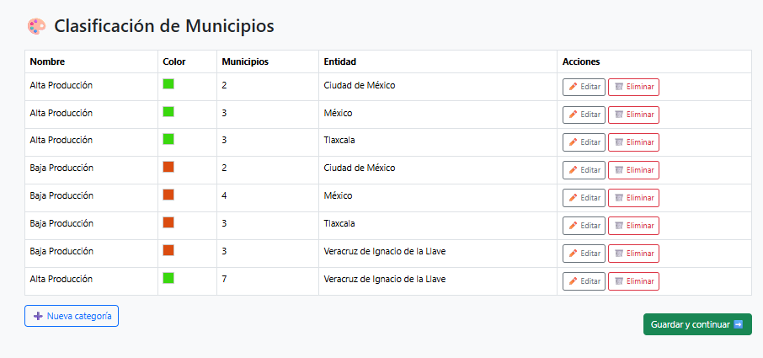Click pencil icon for Baja Producción México row
The height and width of the screenshot is (358, 763).
pos(574,198)
